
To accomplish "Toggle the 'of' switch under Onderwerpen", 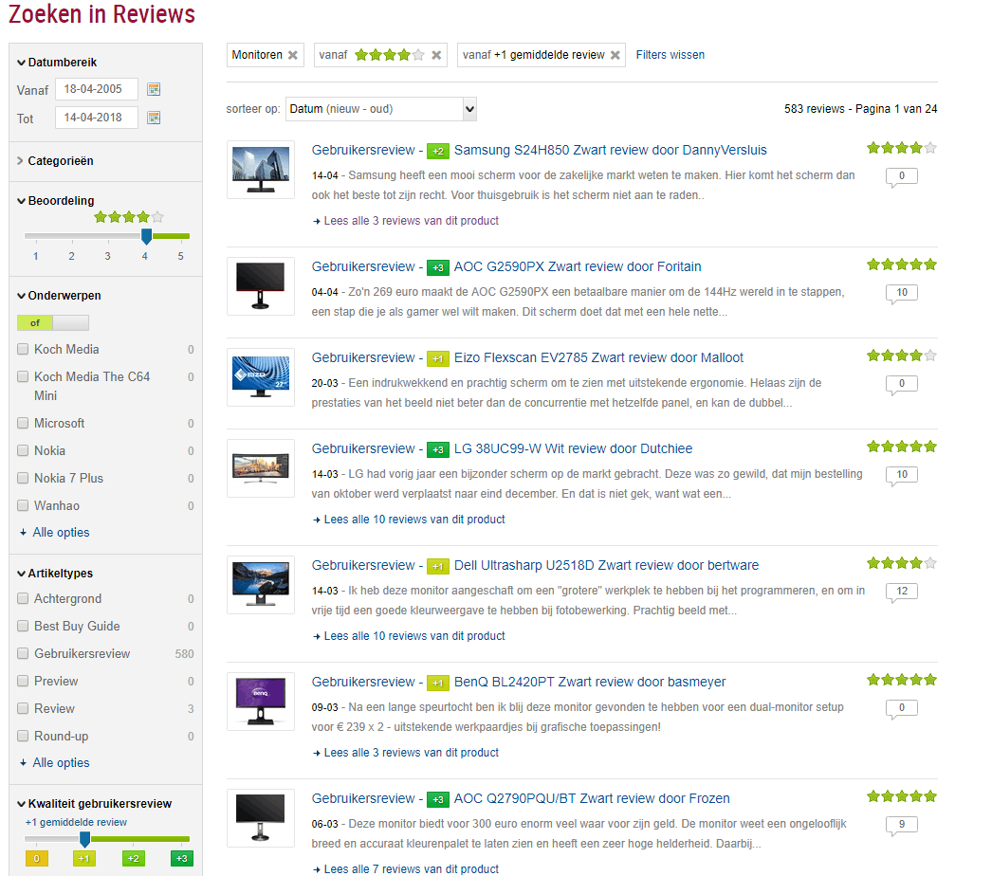I will point(53,322).
